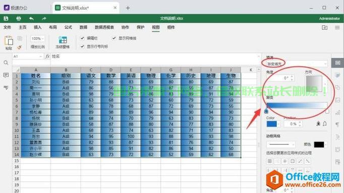Open the paragraph settings icon in right sidebar

[337, 125]
